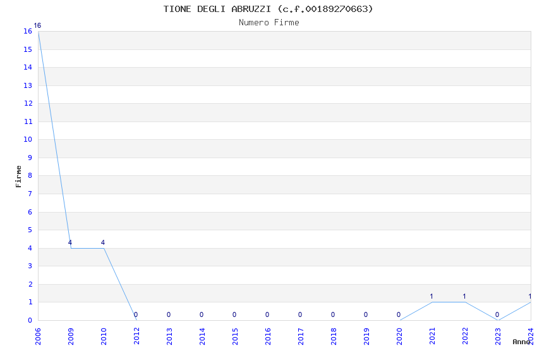Click the data label 0 above 2016

267,314
